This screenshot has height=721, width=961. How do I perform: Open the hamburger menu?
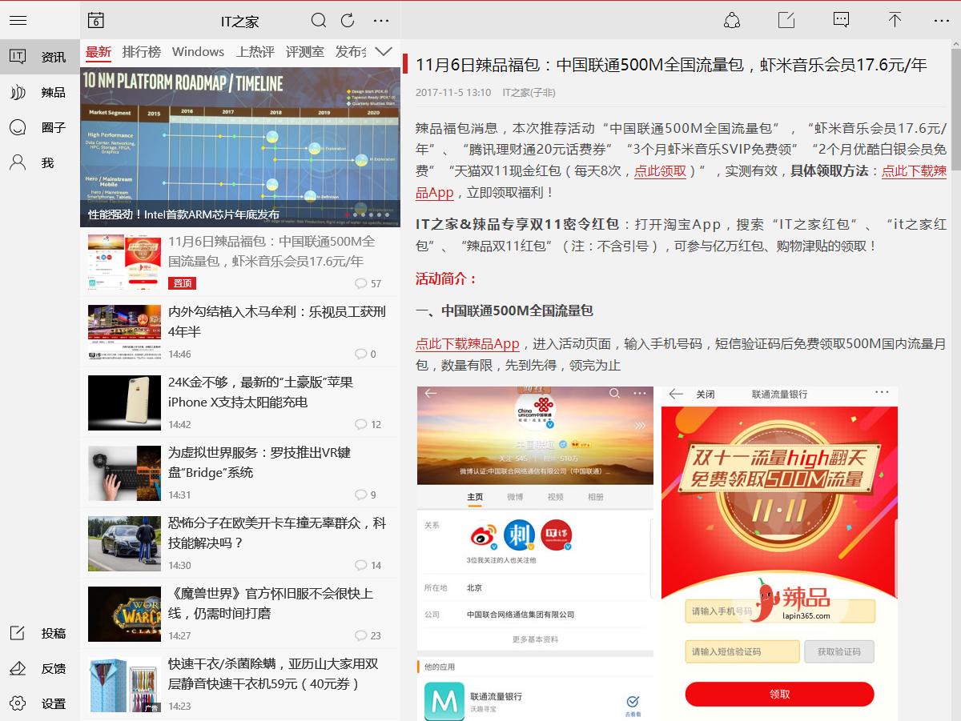(x=18, y=20)
